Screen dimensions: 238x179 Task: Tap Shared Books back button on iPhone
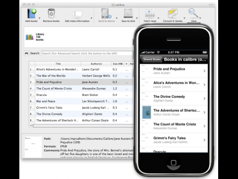[x=151, y=59]
